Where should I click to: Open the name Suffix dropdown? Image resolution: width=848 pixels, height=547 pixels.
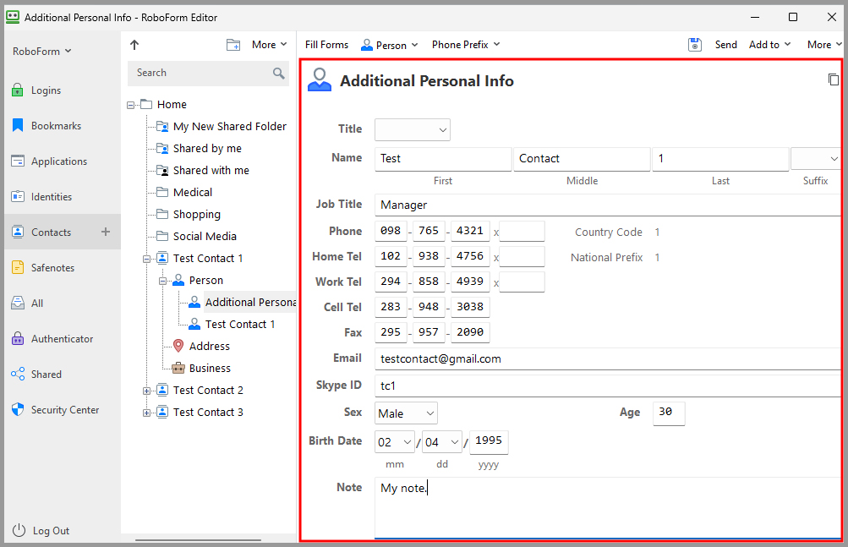click(816, 159)
